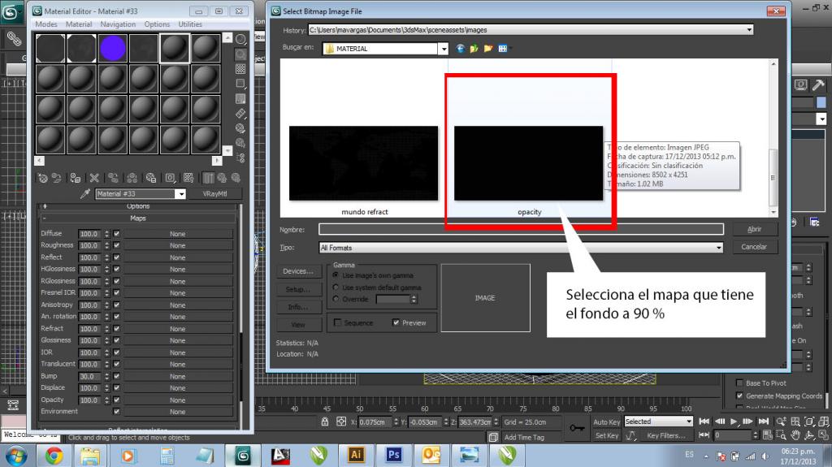Image resolution: width=832 pixels, height=467 pixels.
Task: Go up one folder level
Action: [474, 49]
